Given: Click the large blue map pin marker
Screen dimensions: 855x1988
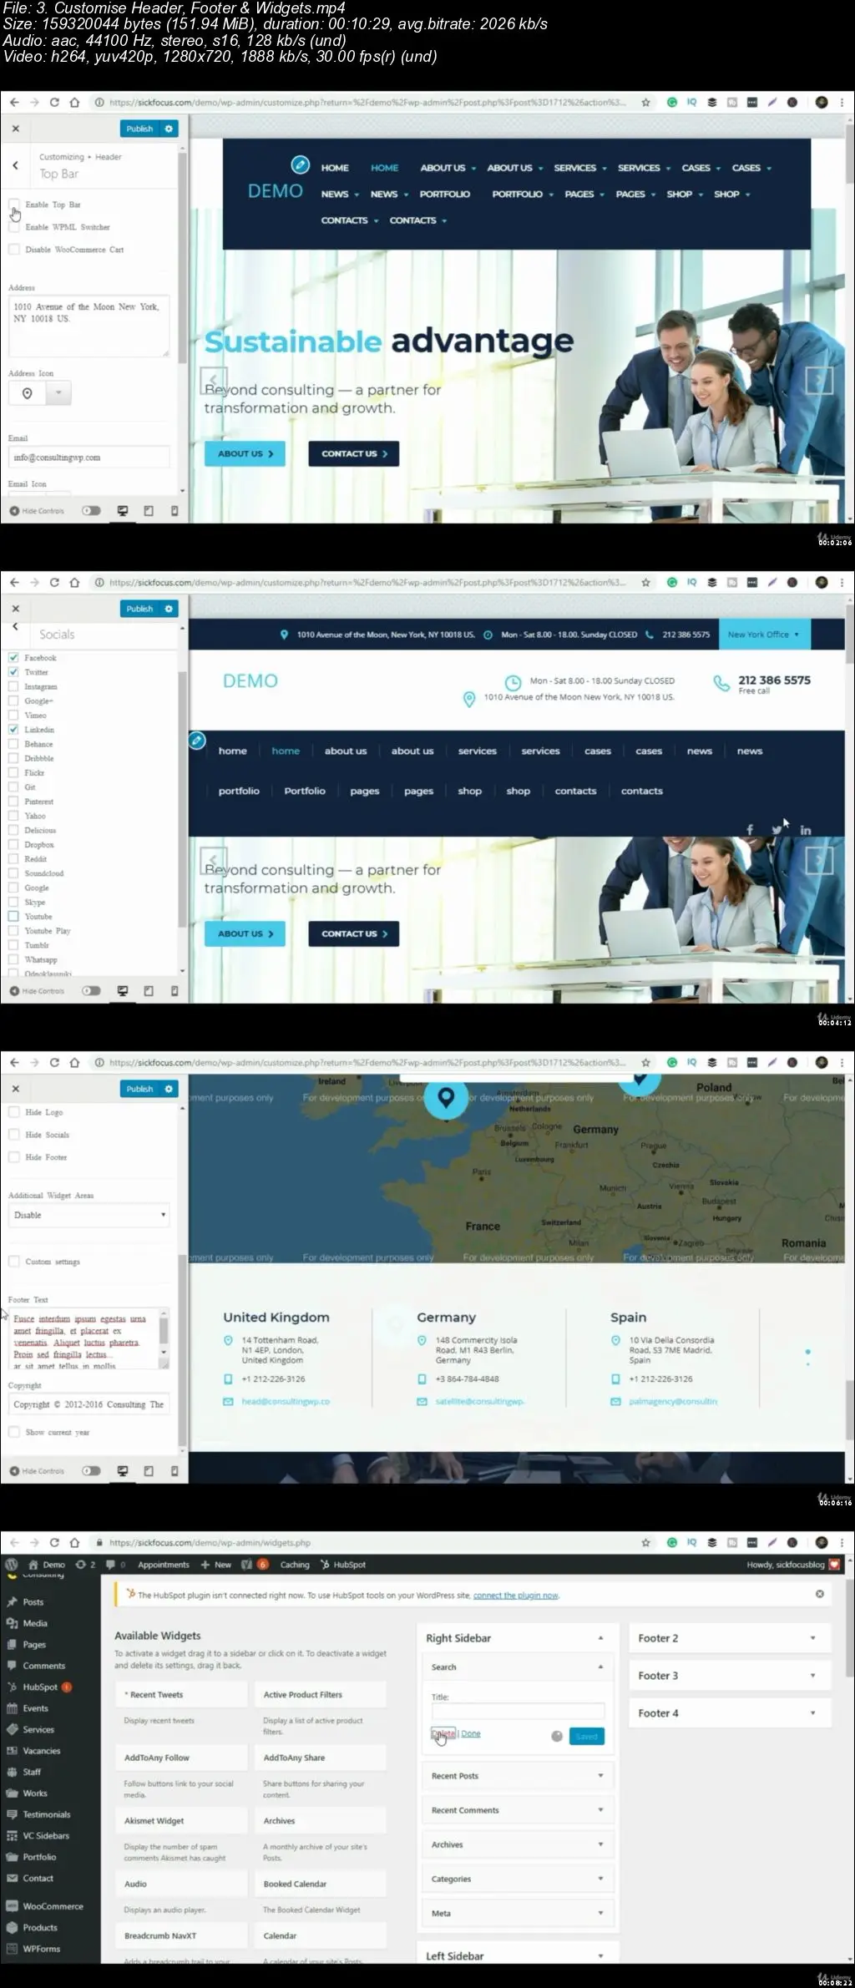Looking at the screenshot, I should coord(447,1096).
